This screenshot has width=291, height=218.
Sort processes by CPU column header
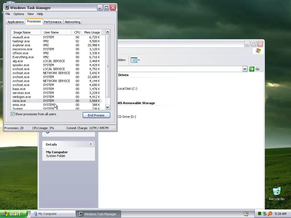pos(77,32)
